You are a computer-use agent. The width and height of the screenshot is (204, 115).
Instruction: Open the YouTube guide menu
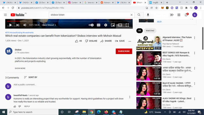pos(5,15)
